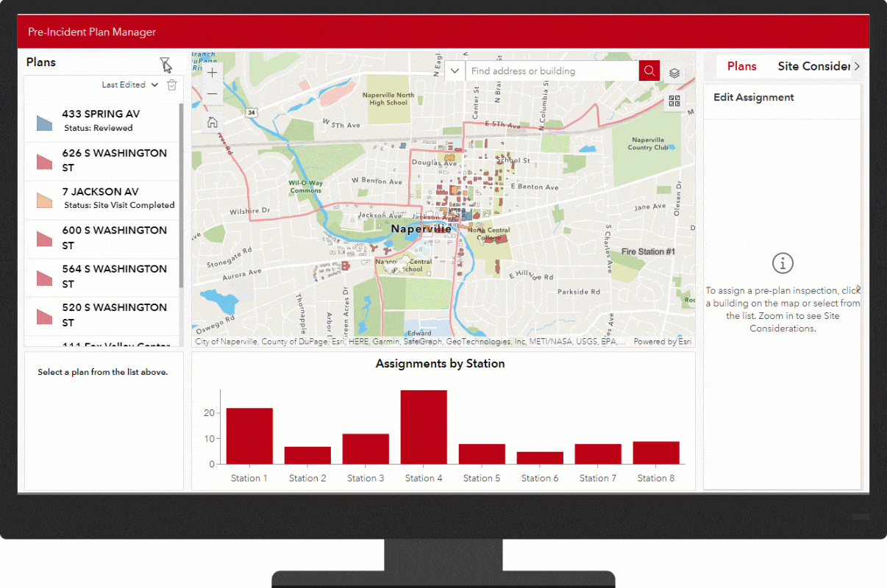
Task: Switch to the Plans tab
Action: pos(742,66)
